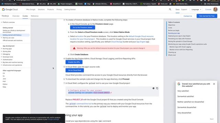Switch to Docs tab
The height and width of the screenshot is (123, 220).
click(x=177, y=10)
